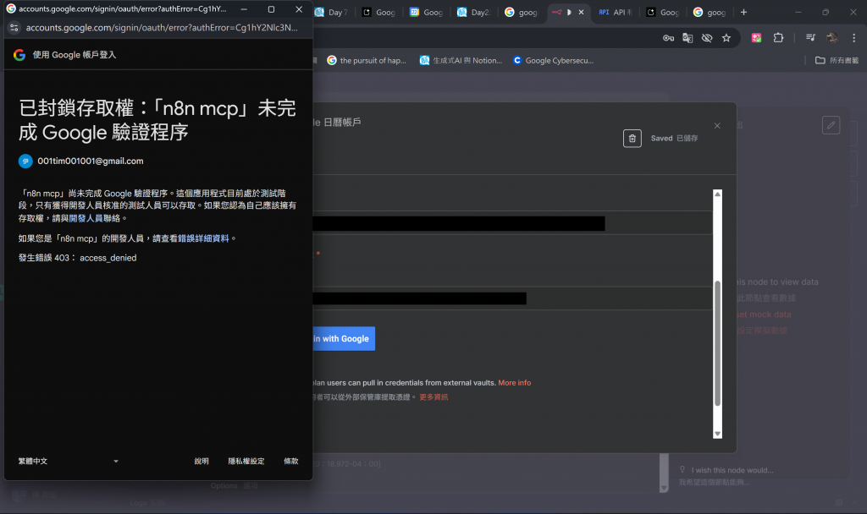Open the Extensions puzzle icon
This screenshot has width=867, height=514.
(778, 37)
